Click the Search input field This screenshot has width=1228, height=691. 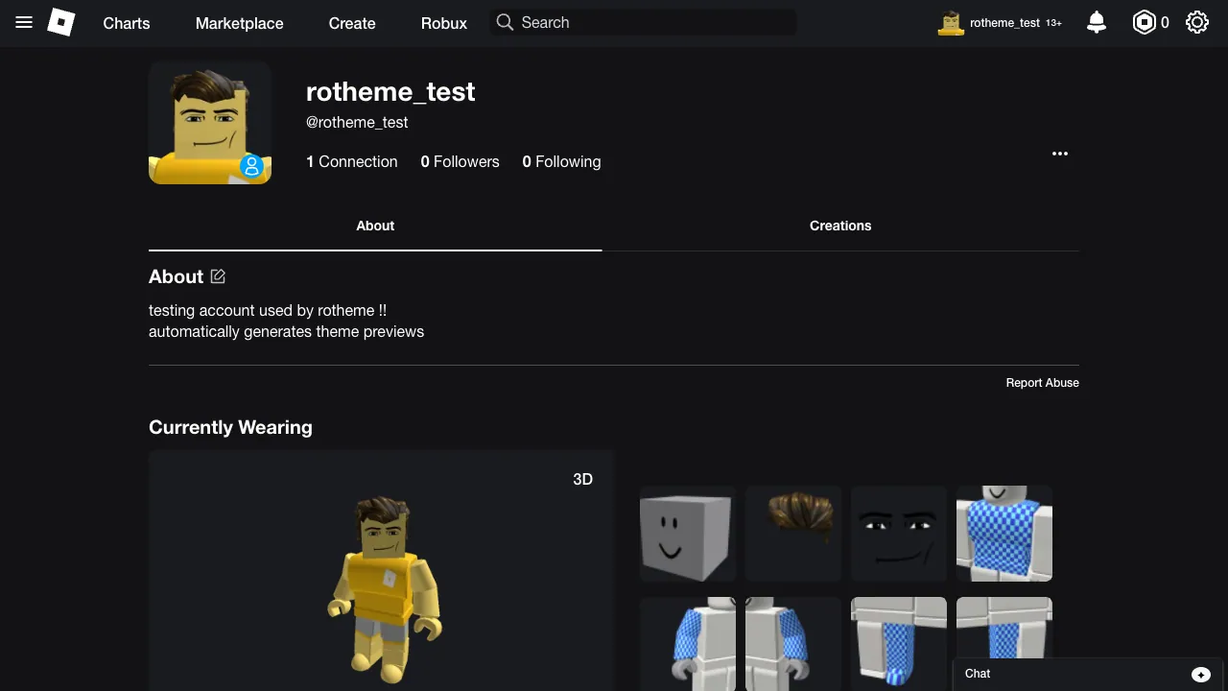tap(643, 22)
